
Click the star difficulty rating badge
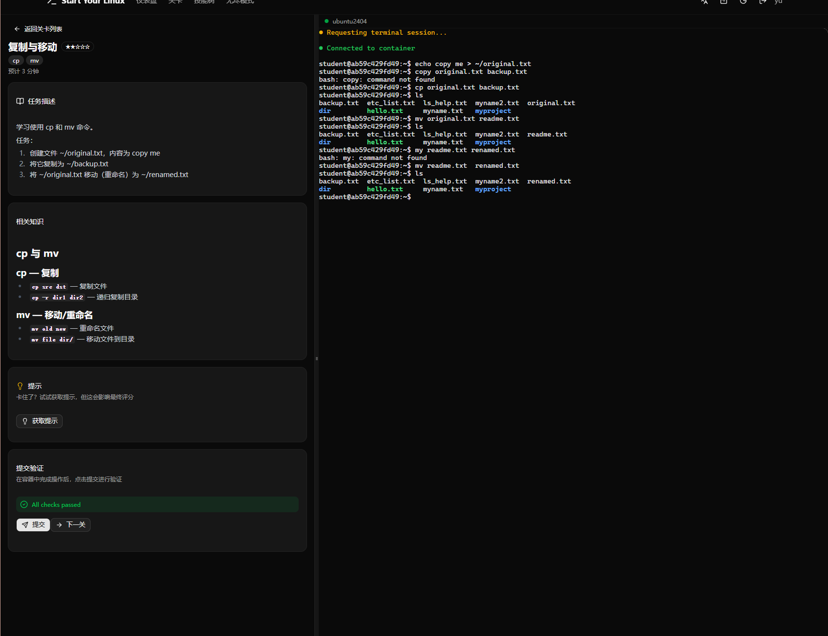(x=77, y=47)
